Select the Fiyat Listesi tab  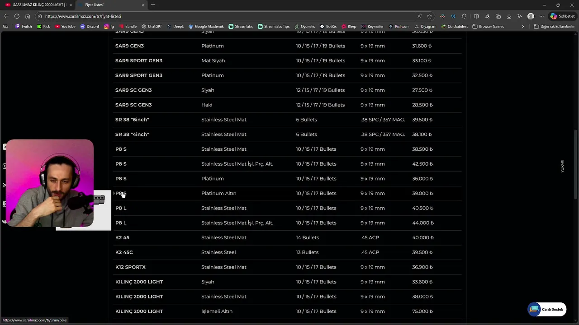pos(111,5)
